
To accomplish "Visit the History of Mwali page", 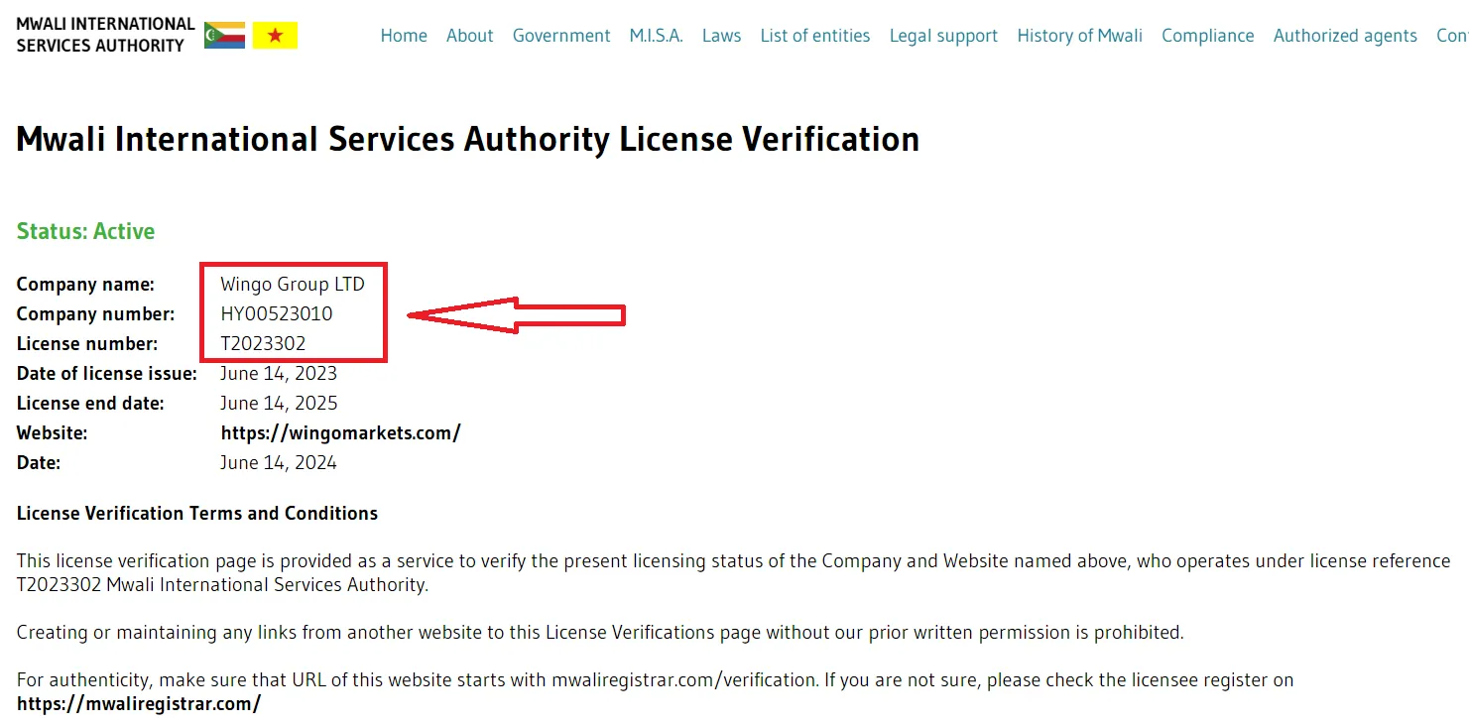I will tap(1079, 36).
